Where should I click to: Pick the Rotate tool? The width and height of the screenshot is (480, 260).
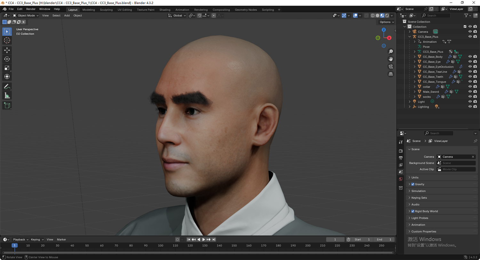pos(7,59)
